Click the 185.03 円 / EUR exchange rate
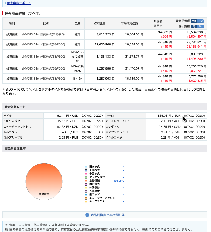The width and height of the screenshot is (211, 232). (x=169, y=116)
